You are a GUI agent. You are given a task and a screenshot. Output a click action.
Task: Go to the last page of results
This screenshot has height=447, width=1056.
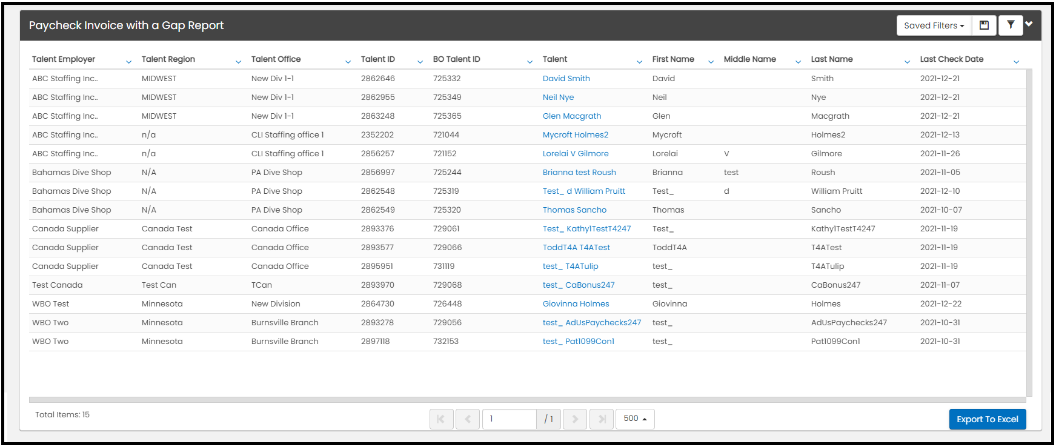pos(602,419)
